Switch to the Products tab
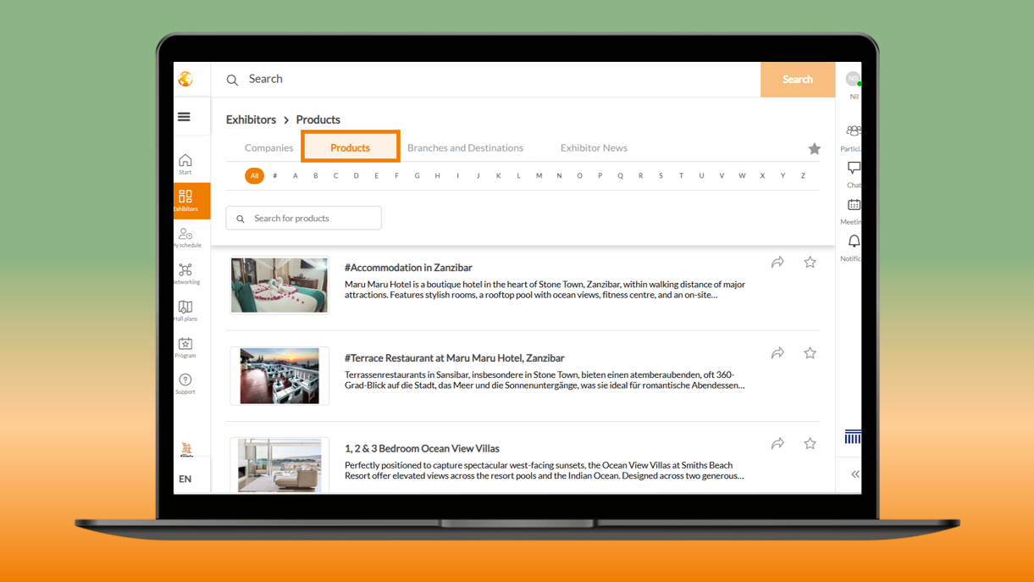The width and height of the screenshot is (1034, 582). 350,147
